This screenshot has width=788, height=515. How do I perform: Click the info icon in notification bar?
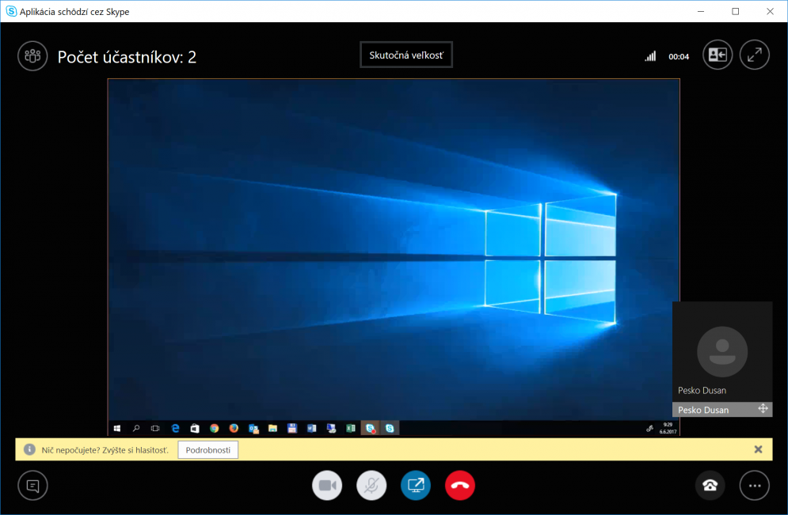[29, 449]
